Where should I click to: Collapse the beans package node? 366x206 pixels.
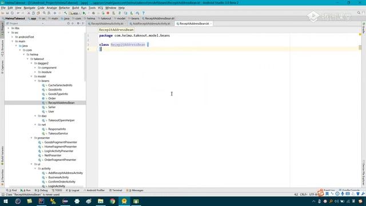35,81
